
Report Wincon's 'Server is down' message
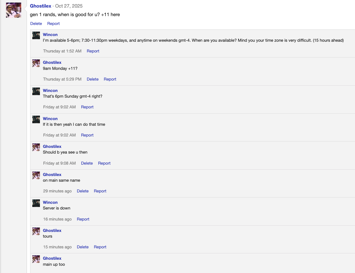pos(83,219)
